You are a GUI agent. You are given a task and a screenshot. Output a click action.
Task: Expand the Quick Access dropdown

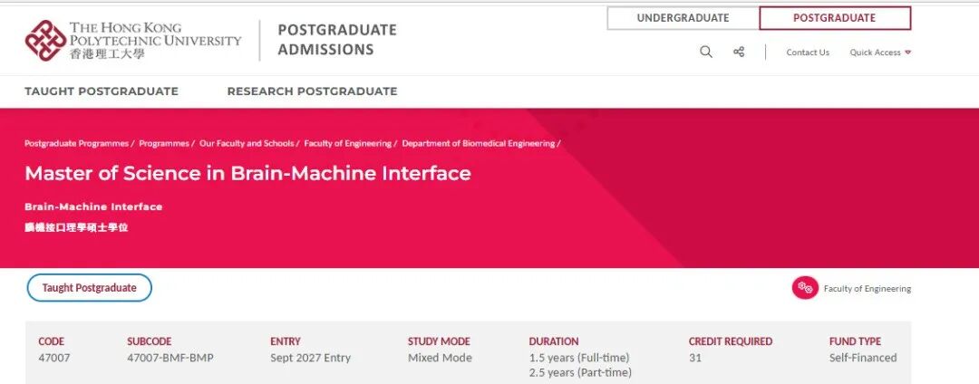point(880,53)
